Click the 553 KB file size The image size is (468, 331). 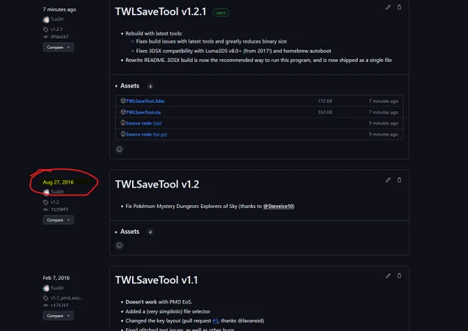point(325,112)
